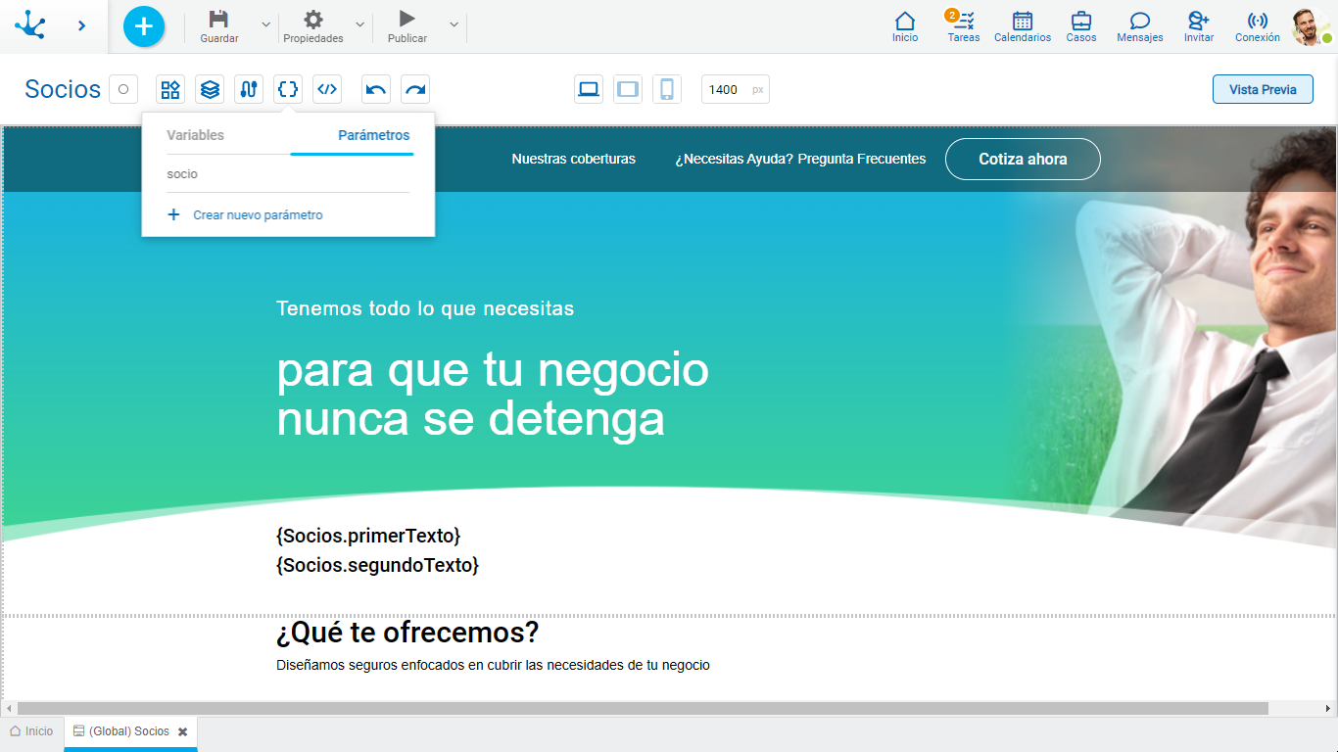The image size is (1338, 752).
Task: Click the Socios page title
Action: coord(63,89)
